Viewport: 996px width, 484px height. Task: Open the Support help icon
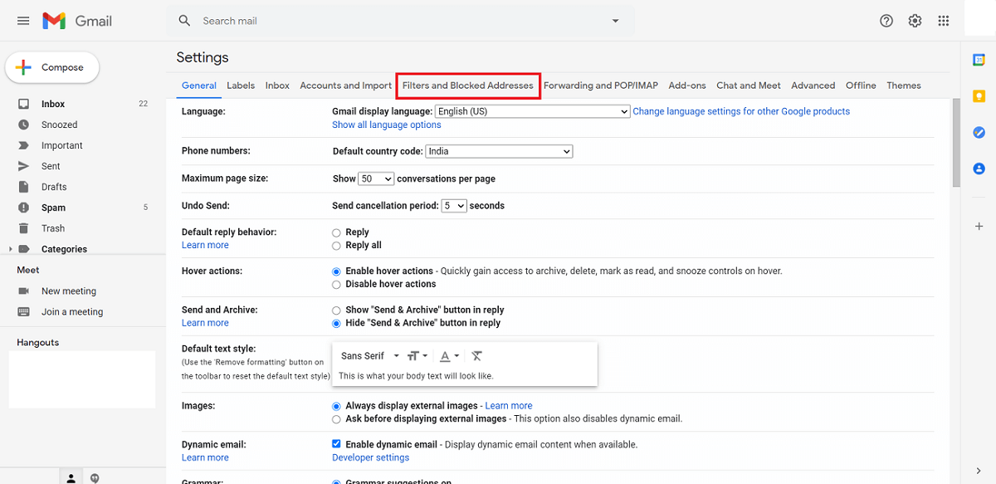(886, 21)
